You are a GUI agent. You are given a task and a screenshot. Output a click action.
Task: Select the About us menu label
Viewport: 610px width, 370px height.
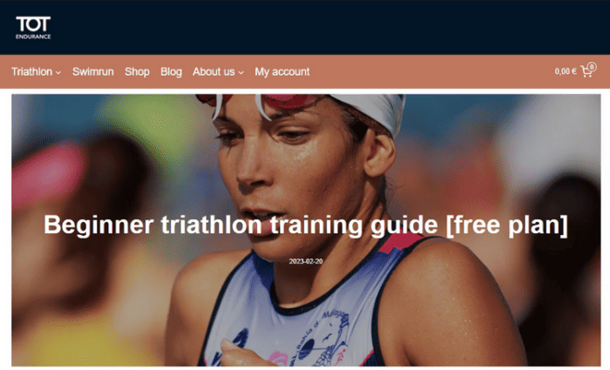[213, 72]
